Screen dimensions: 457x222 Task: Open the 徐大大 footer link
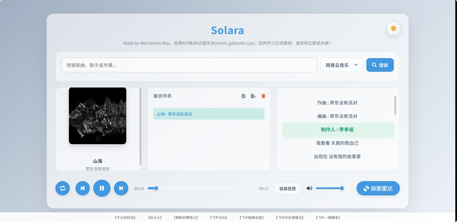point(155,218)
